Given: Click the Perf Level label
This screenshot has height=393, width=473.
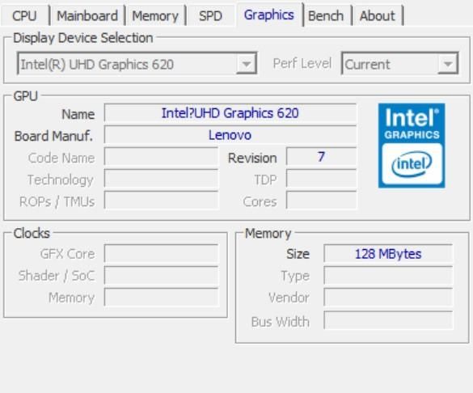Looking at the screenshot, I should [x=302, y=64].
